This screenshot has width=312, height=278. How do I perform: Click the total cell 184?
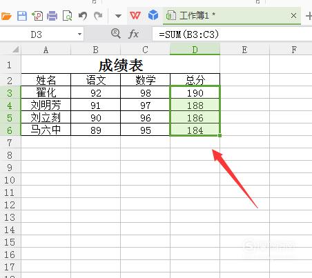pyautogui.click(x=195, y=130)
